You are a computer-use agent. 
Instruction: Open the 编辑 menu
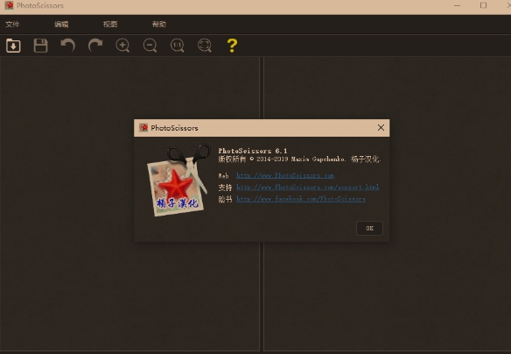coord(61,25)
